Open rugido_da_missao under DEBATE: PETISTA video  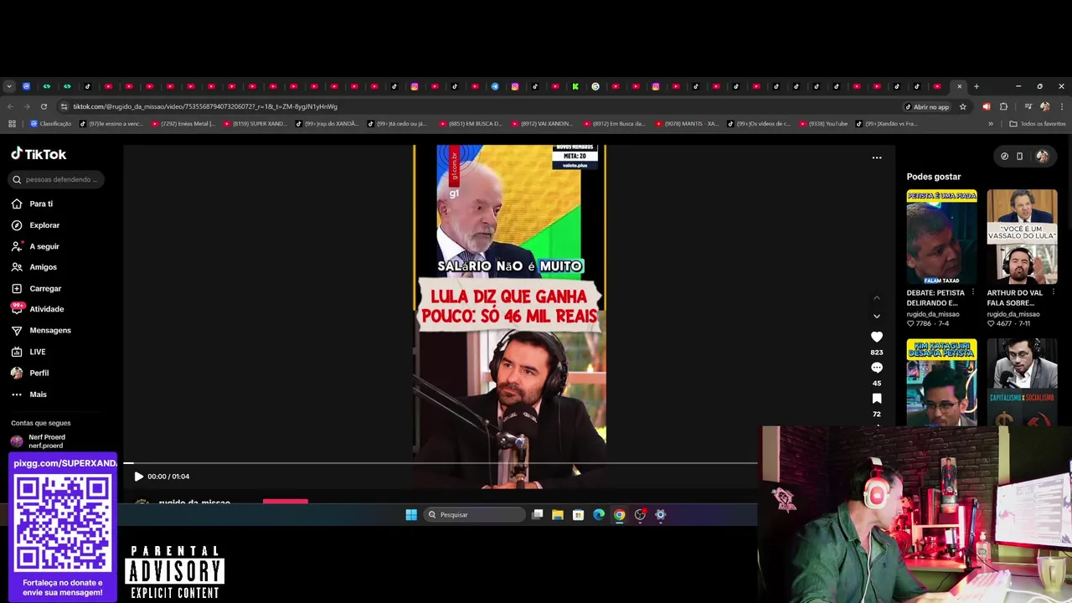coord(933,314)
